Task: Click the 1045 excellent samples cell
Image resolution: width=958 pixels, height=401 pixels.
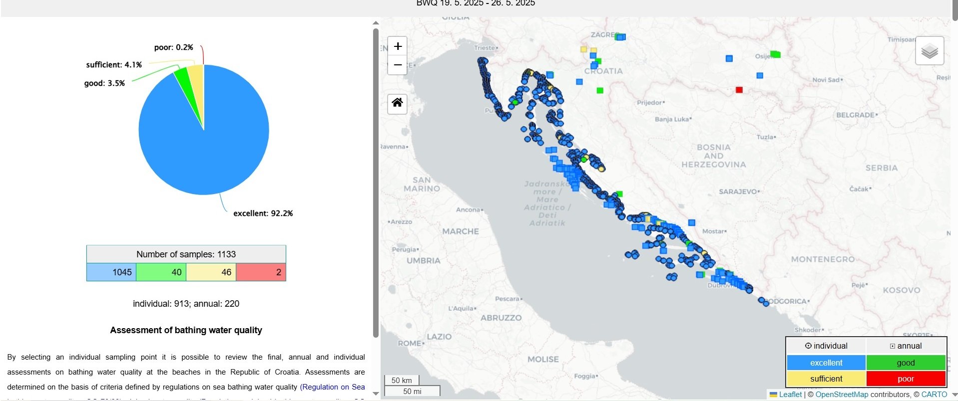Action: tap(111, 272)
